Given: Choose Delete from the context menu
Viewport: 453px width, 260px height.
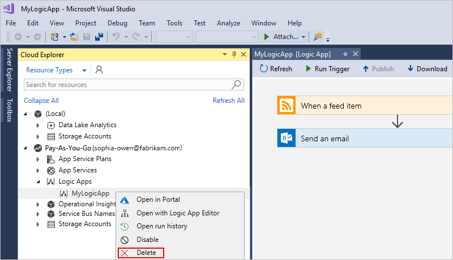Looking at the screenshot, I should (x=146, y=253).
